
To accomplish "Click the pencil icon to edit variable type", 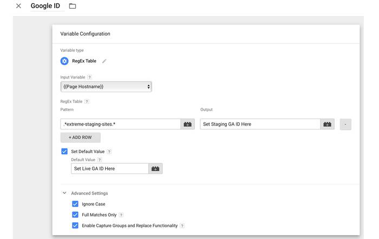I will pos(104,61).
